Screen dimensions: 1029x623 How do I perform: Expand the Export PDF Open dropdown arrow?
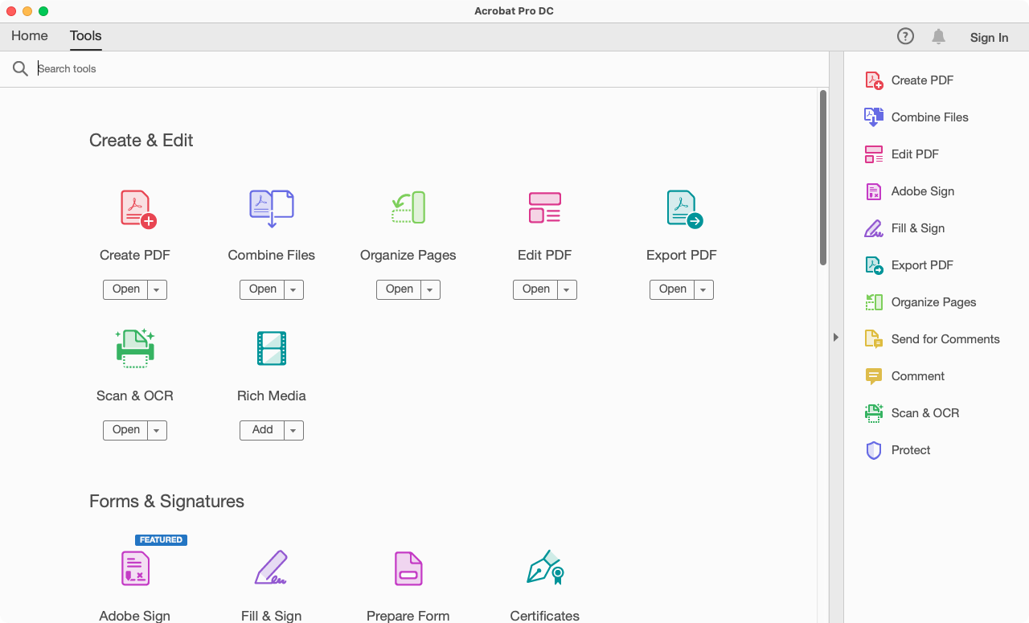click(x=703, y=289)
